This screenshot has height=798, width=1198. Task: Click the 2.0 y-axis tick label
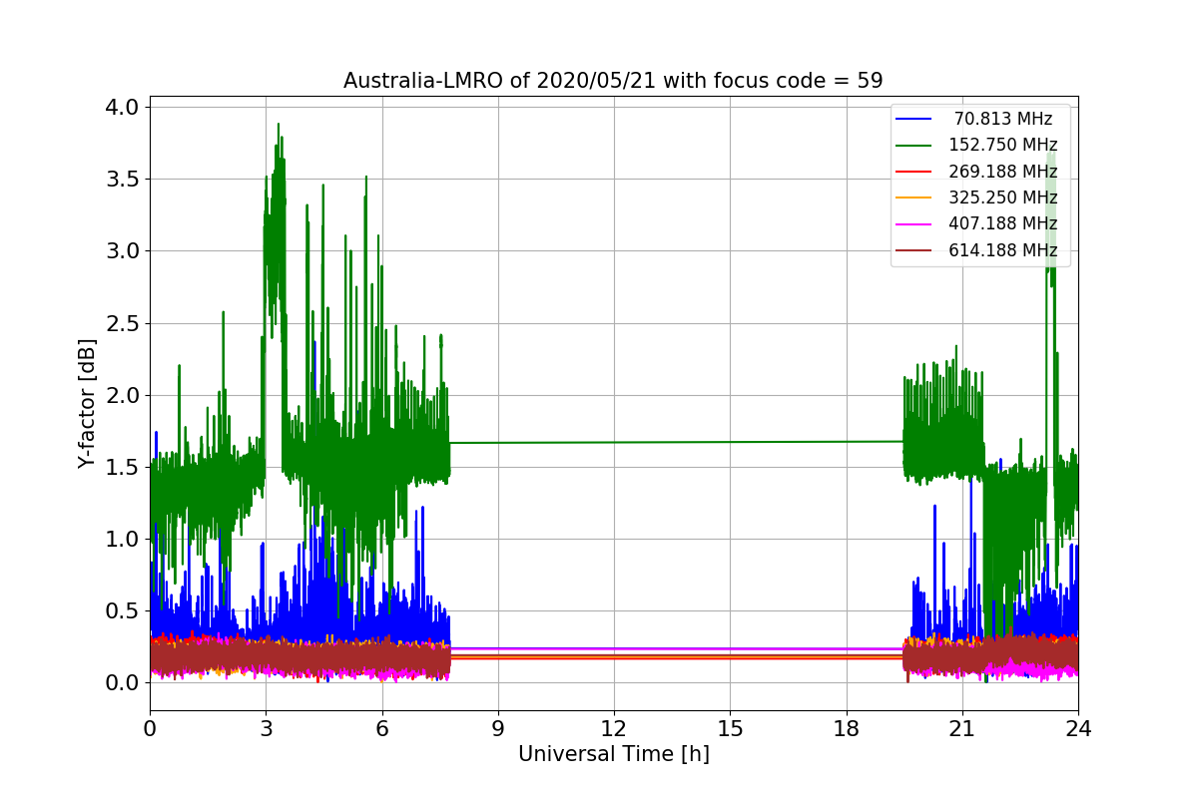click(x=122, y=395)
